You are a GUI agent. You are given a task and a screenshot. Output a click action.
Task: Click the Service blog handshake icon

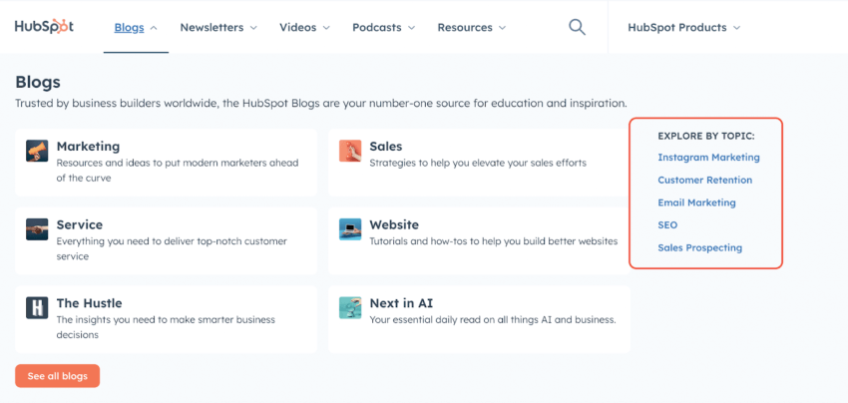[x=37, y=229]
